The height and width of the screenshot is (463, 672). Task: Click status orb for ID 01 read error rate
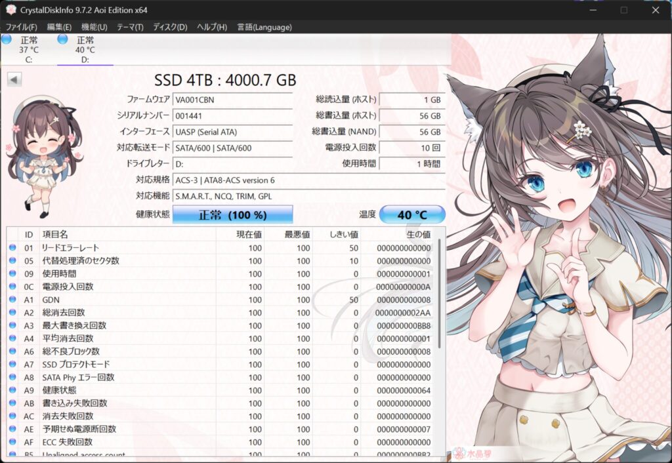coord(12,248)
